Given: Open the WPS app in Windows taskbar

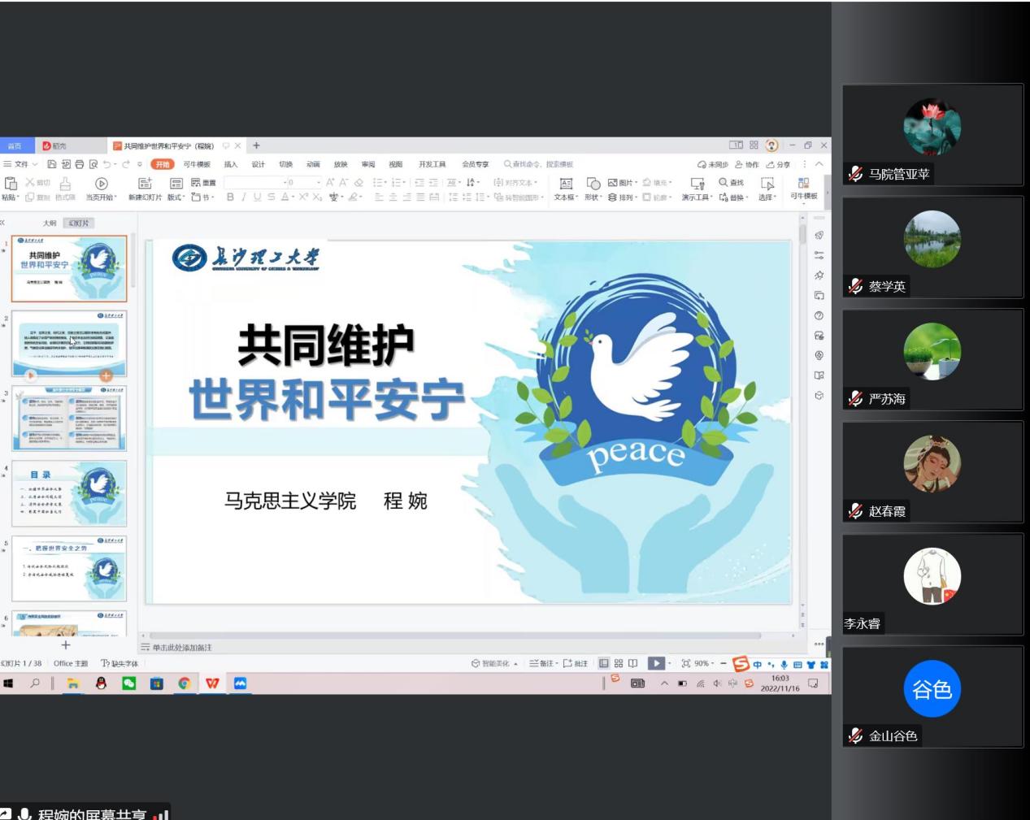Looking at the screenshot, I should (212, 683).
